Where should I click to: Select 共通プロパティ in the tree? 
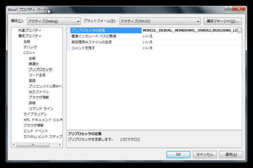pos(30,30)
